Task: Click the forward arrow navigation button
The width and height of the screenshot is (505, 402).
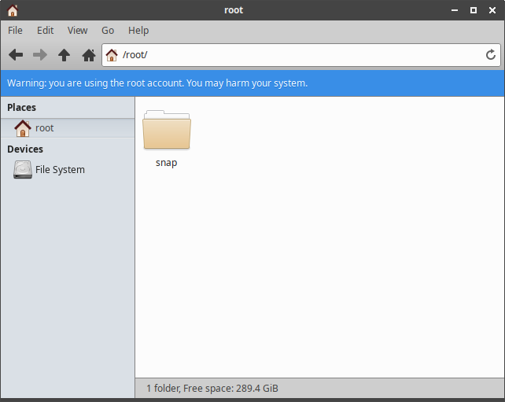Action: tap(40, 55)
